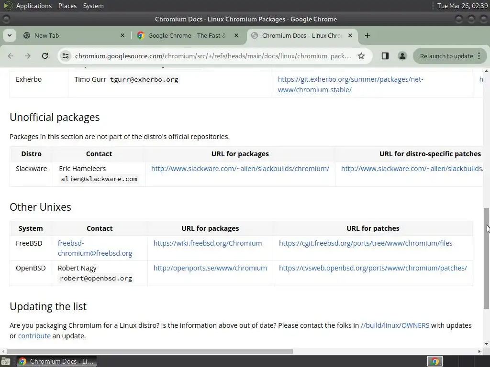
Task: Switch to the New Tab tab
Action: click(x=75, y=35)
